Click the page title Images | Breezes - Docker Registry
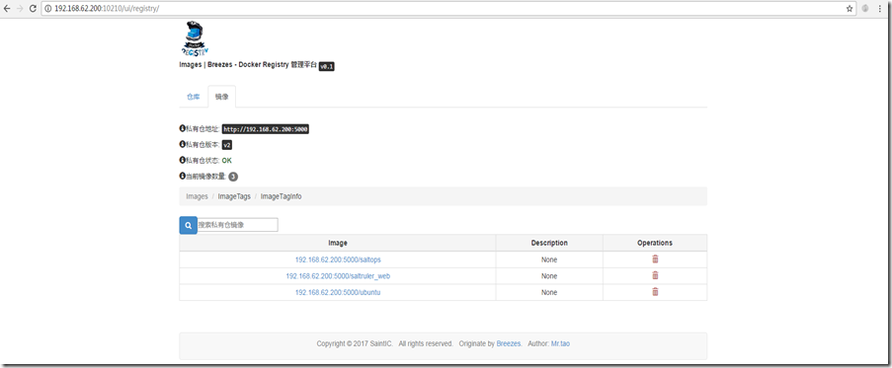 [248, 65]
